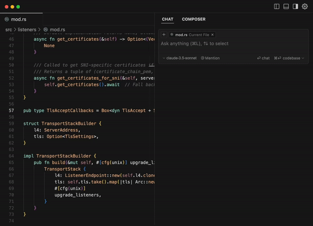Toggle the right AI pane layout icon
313x226 pixels.
coord(295,7)
